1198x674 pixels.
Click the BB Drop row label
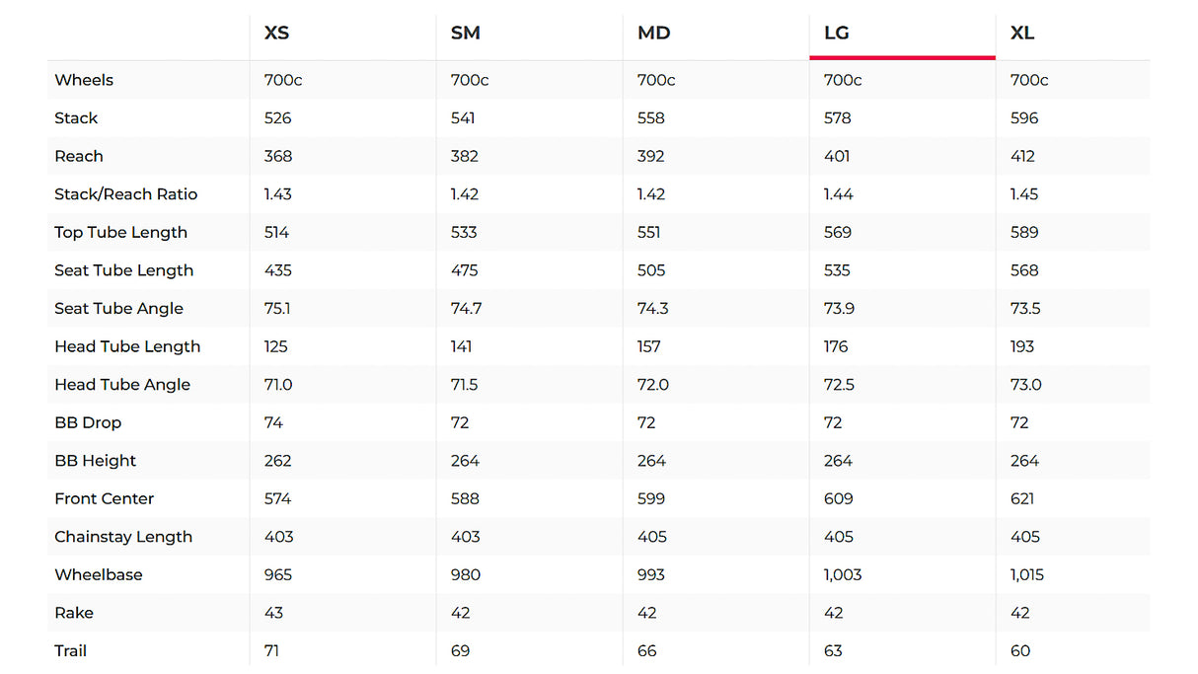(88, 422)
